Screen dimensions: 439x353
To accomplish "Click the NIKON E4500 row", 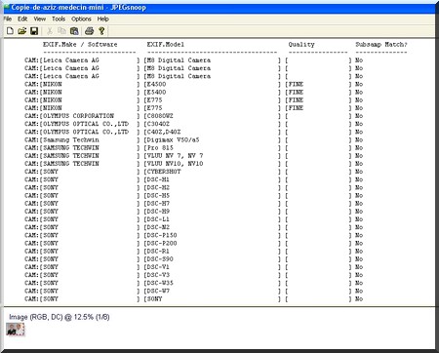I will pyautogui.click(x=193, y=84).
